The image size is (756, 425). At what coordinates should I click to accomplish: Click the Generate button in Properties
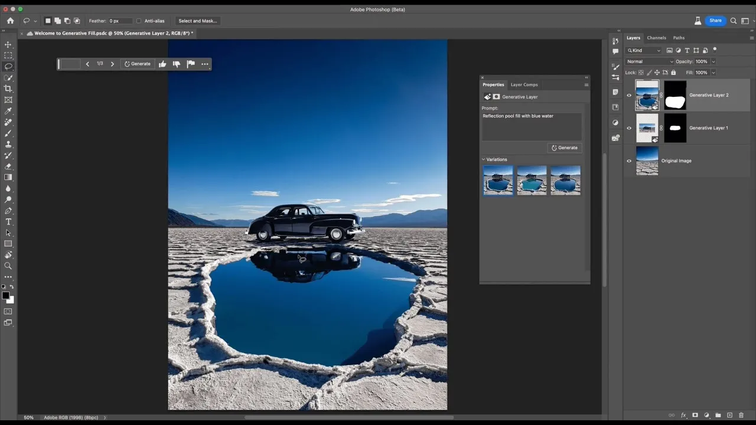click(564, 148)
